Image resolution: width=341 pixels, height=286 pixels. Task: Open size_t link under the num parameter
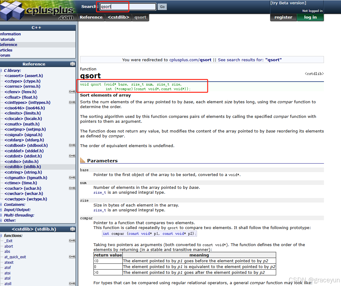100,192
